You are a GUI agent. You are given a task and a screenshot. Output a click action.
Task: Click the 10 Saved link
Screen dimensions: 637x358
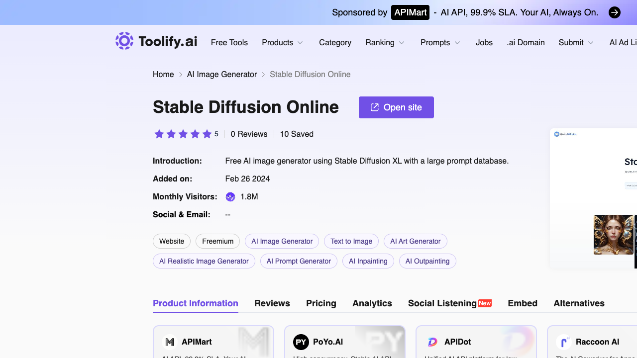point(297,134)
